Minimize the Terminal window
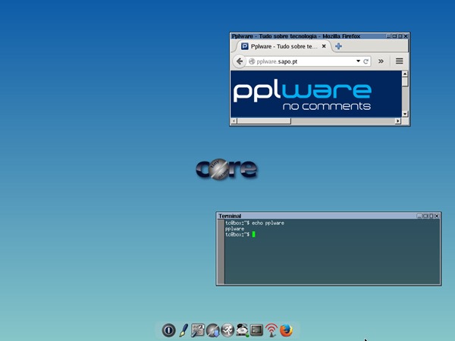455x341 pixels. [x=419, y=216]
